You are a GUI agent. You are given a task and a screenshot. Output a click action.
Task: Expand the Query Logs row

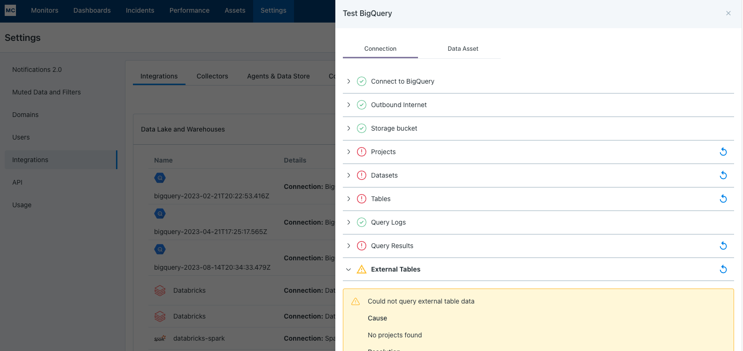pyautogui.click(x=348, y=222)
